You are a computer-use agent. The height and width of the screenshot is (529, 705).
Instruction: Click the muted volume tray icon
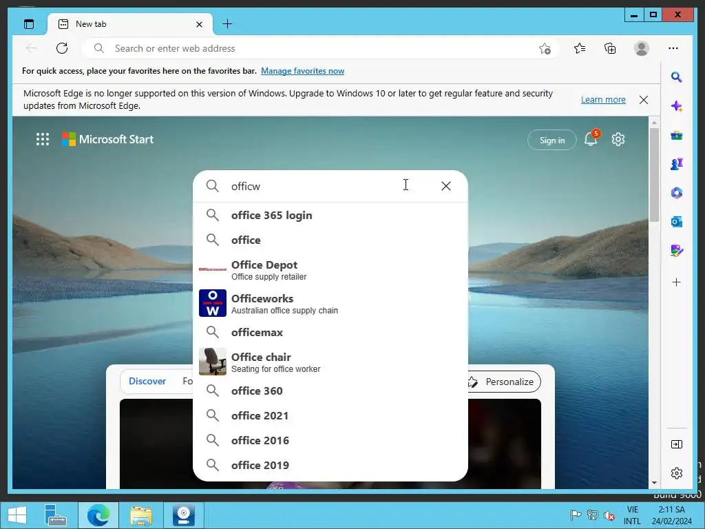coord(610,515)
